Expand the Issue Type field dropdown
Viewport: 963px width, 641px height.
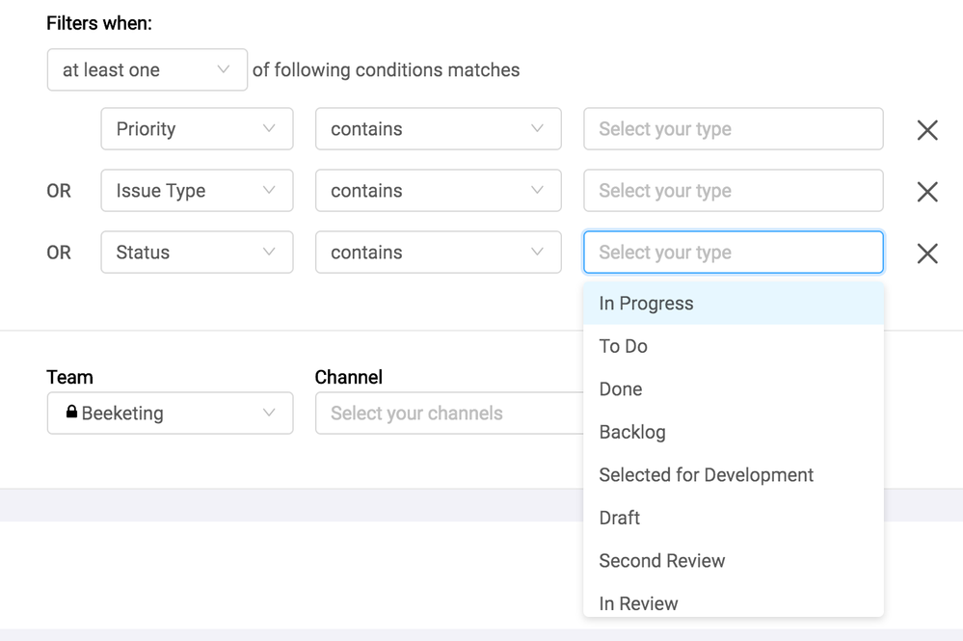click(197, 191)
